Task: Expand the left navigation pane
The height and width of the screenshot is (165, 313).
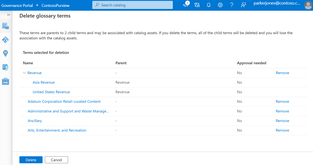Action: 9,15
